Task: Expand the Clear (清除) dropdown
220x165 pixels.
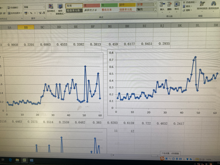Action: 188,10
